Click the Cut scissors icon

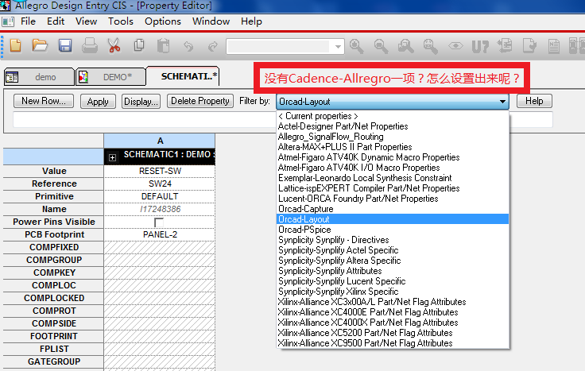114,46
